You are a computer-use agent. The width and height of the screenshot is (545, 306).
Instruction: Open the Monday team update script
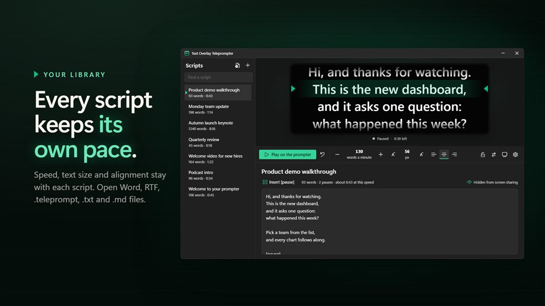point(218,109)
